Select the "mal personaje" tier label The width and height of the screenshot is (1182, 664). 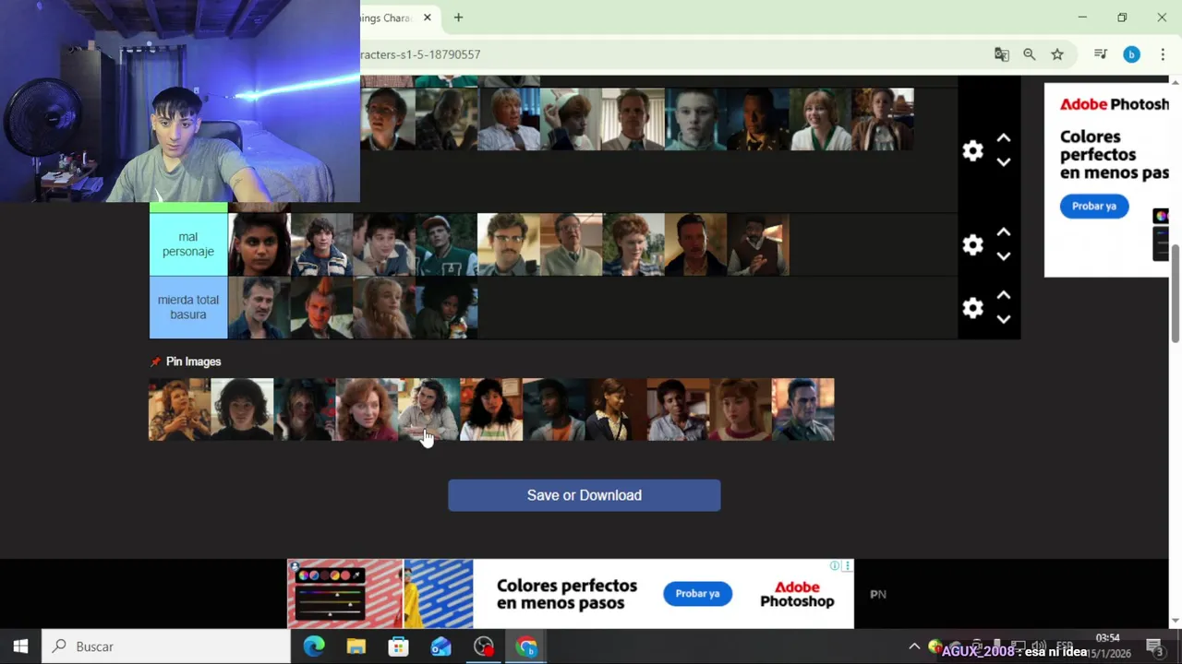(x=188, y=244)
